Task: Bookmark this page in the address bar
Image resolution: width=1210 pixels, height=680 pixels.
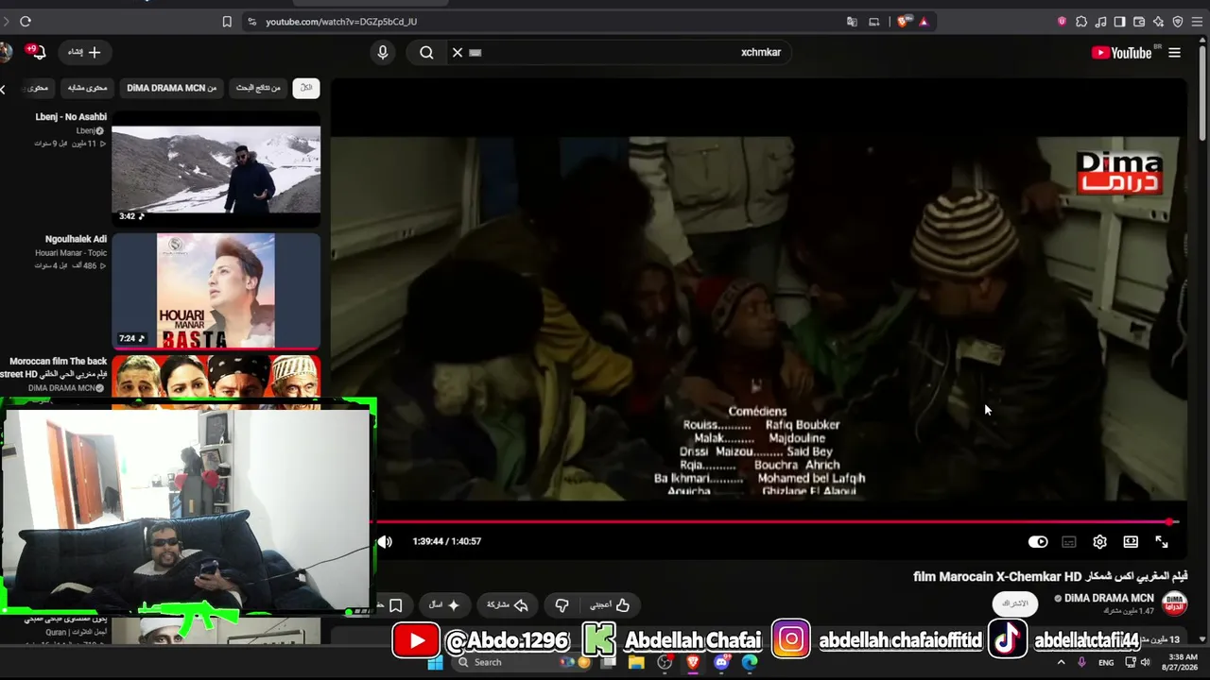Action: [227, 22]
